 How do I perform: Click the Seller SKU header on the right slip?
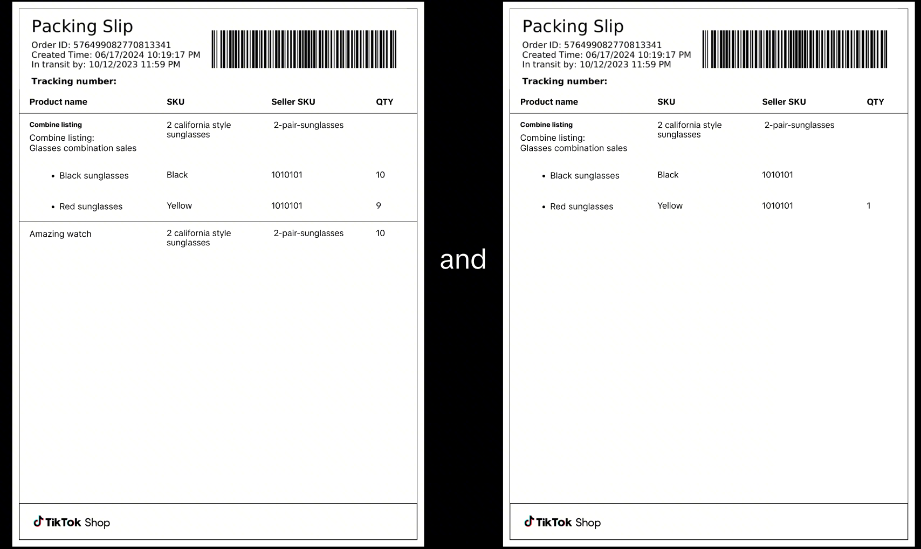[783, 102]
